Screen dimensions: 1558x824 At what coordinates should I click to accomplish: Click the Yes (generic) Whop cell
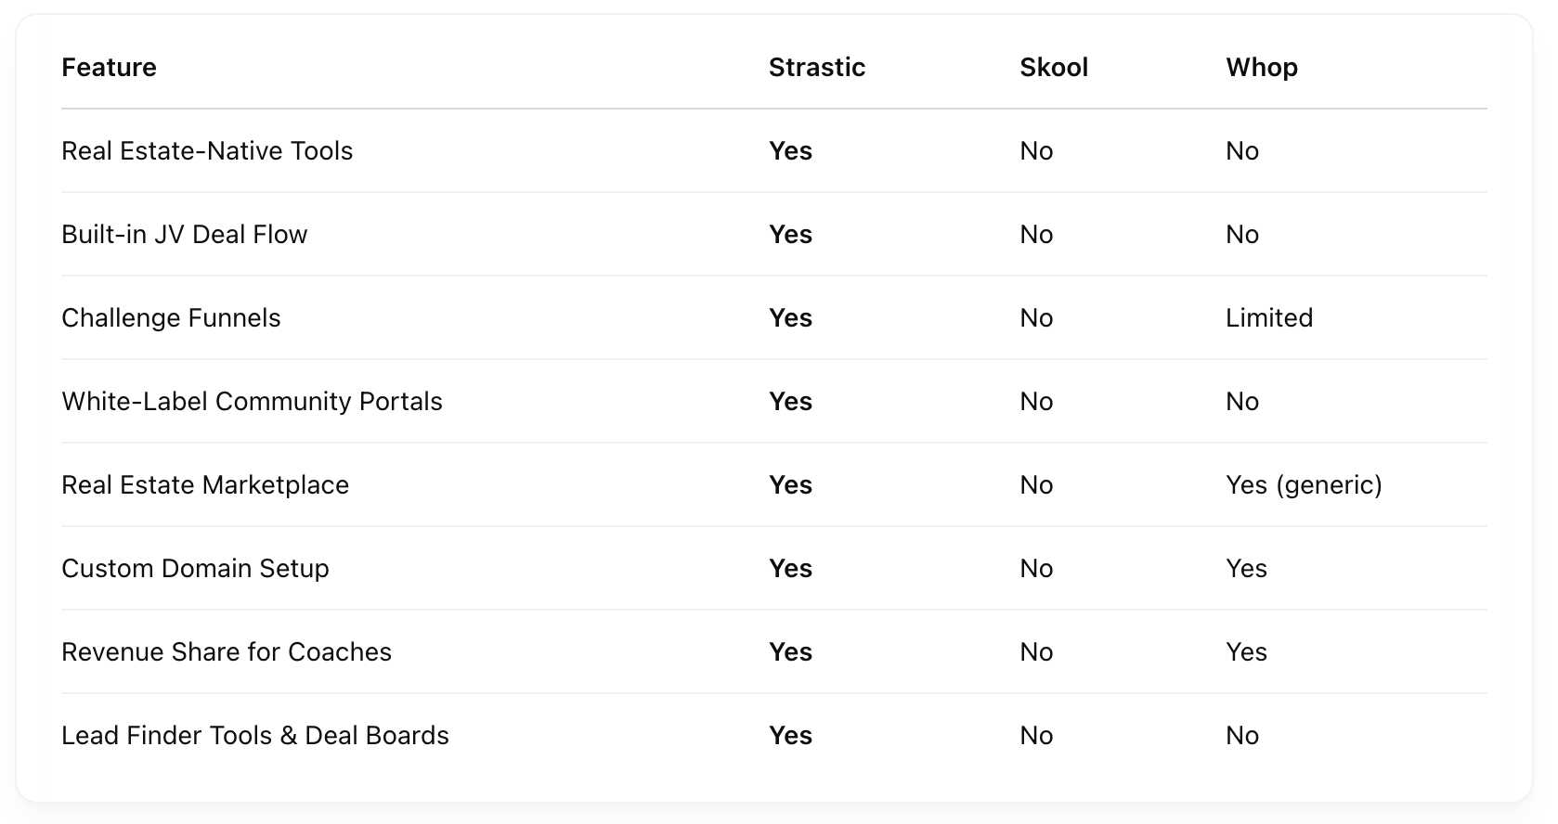pyautogui.click(x=1304, y=485)
